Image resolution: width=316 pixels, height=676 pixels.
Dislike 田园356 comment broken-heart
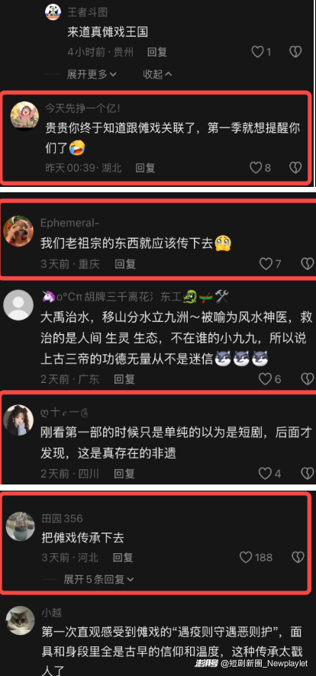coord(298,558)
